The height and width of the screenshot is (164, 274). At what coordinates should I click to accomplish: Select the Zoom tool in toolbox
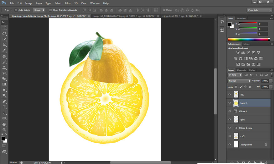coord(4,130)
